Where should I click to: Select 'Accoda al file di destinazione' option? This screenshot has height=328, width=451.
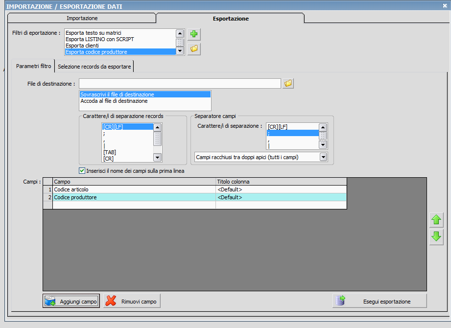click(145, 101)
